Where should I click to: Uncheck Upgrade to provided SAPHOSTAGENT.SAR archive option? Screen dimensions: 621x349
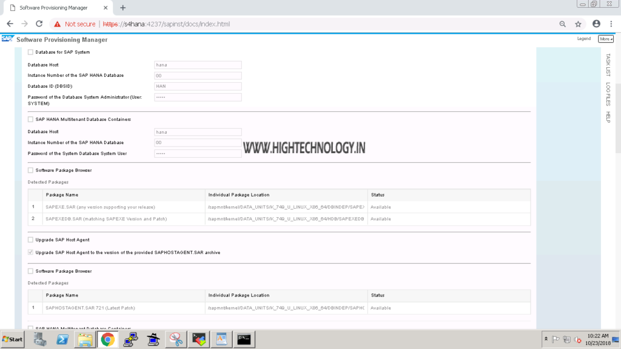pyautogui.click(x=30, y=252)
